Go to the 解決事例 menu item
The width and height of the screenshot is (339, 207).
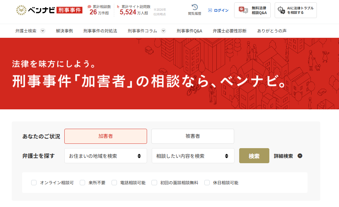tap(64, 31)
